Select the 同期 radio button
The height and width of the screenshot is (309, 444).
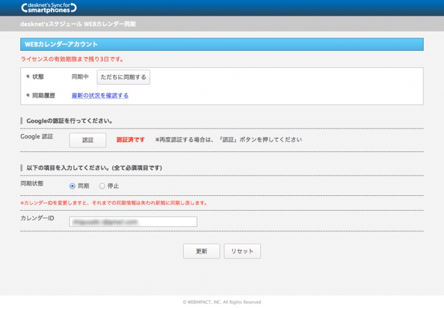pyautogui.click(x=72, y=186)
